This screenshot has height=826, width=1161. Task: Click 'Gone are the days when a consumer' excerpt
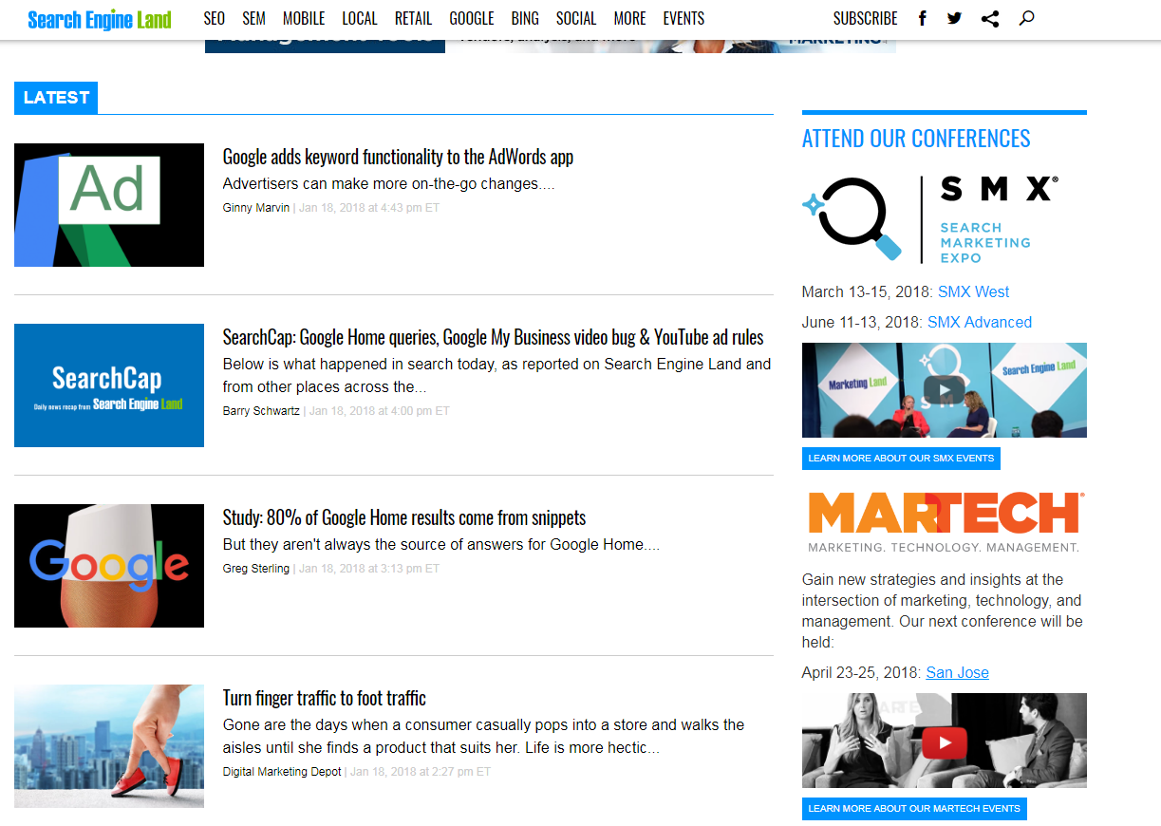[x=483, y=736]
